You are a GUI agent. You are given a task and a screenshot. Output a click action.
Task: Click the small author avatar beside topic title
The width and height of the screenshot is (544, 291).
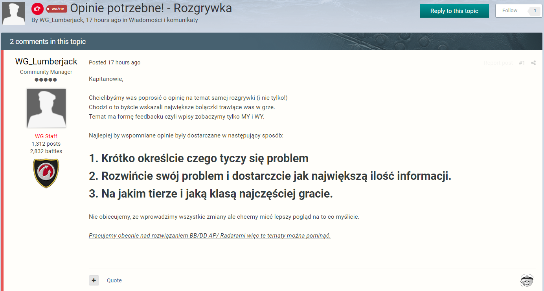point(14,14)
